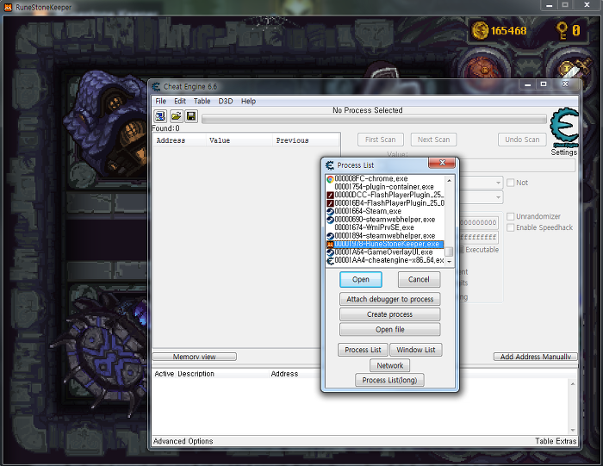
Task: Open the D3D menu
Action: (x=226, y=101)
